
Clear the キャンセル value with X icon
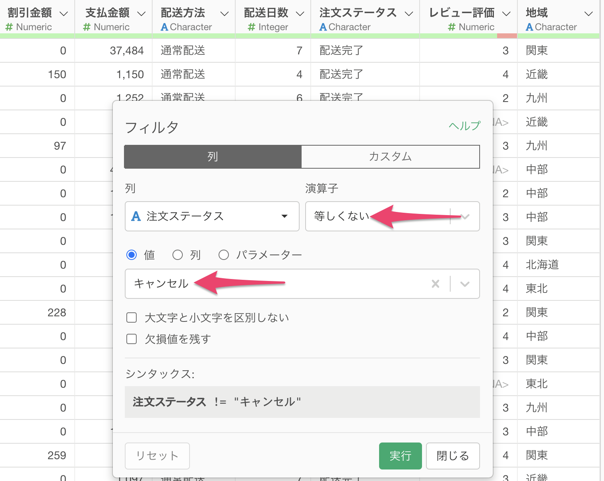tap(436, 284)
